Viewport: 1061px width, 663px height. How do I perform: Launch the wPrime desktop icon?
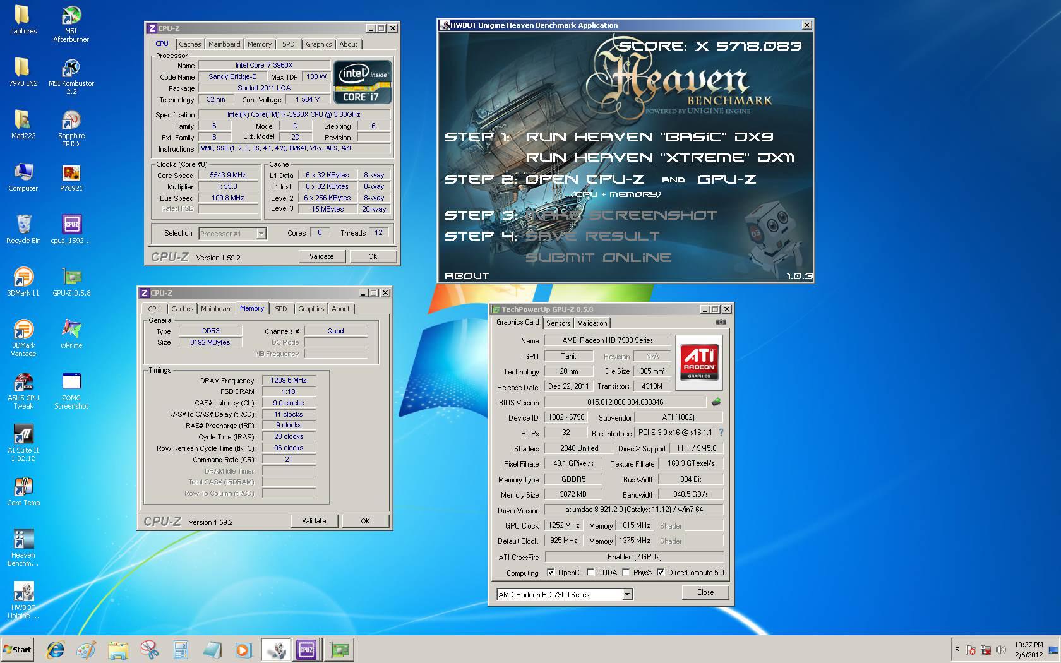point(71,334)
